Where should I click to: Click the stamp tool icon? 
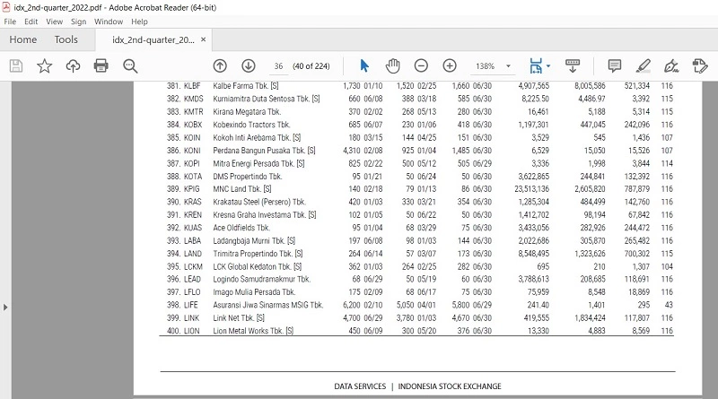(700, 65)
